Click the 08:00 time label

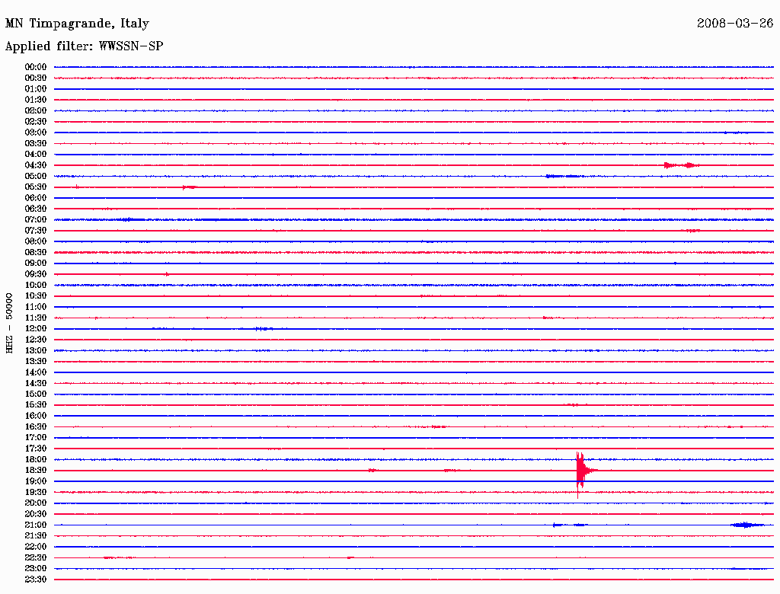[x=36, y=241]
